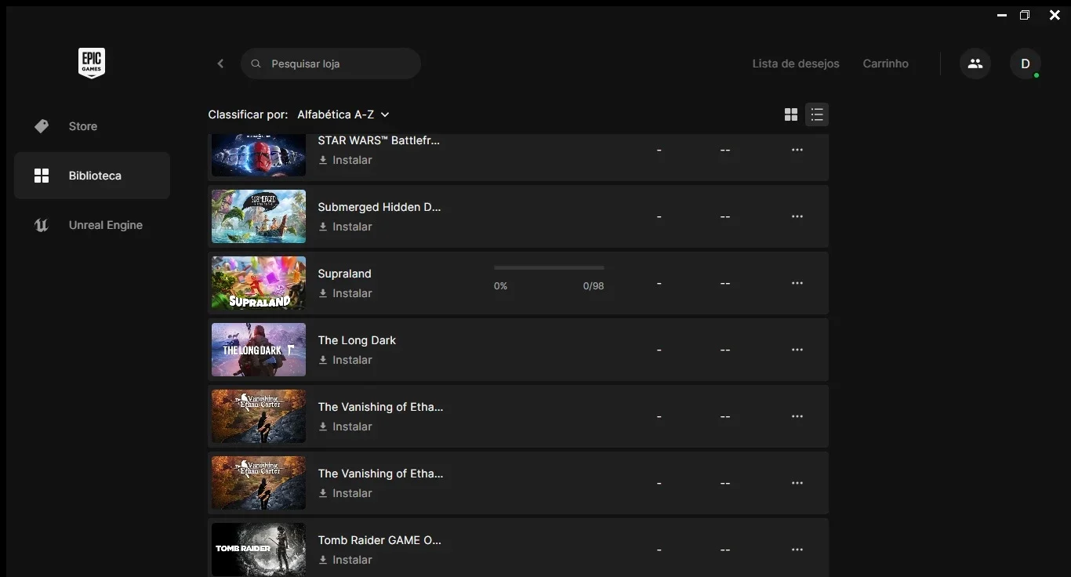Install Tomb Raider GAME OF THE YEAR

pos(345,560)
